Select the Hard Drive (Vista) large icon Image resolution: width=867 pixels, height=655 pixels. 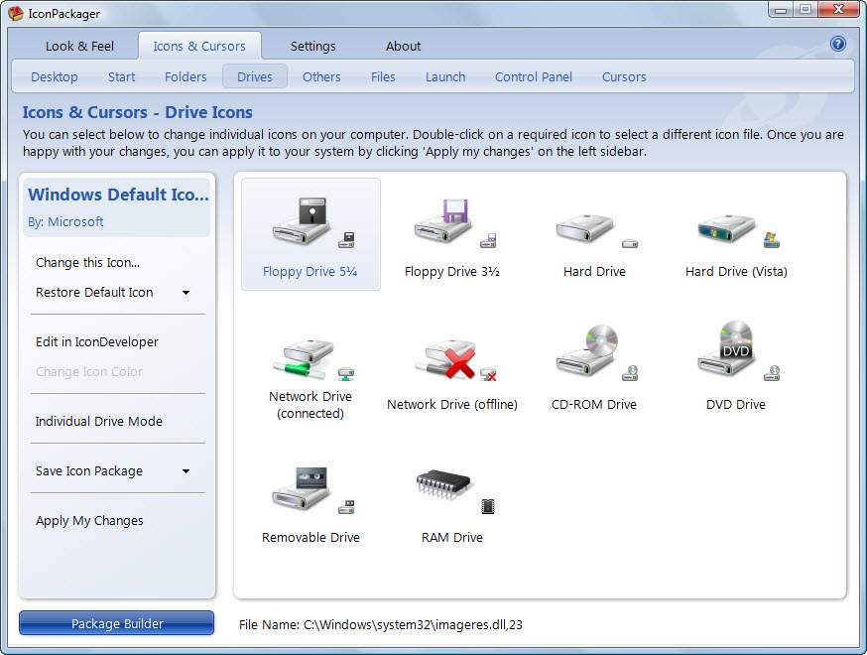[726, 228]
